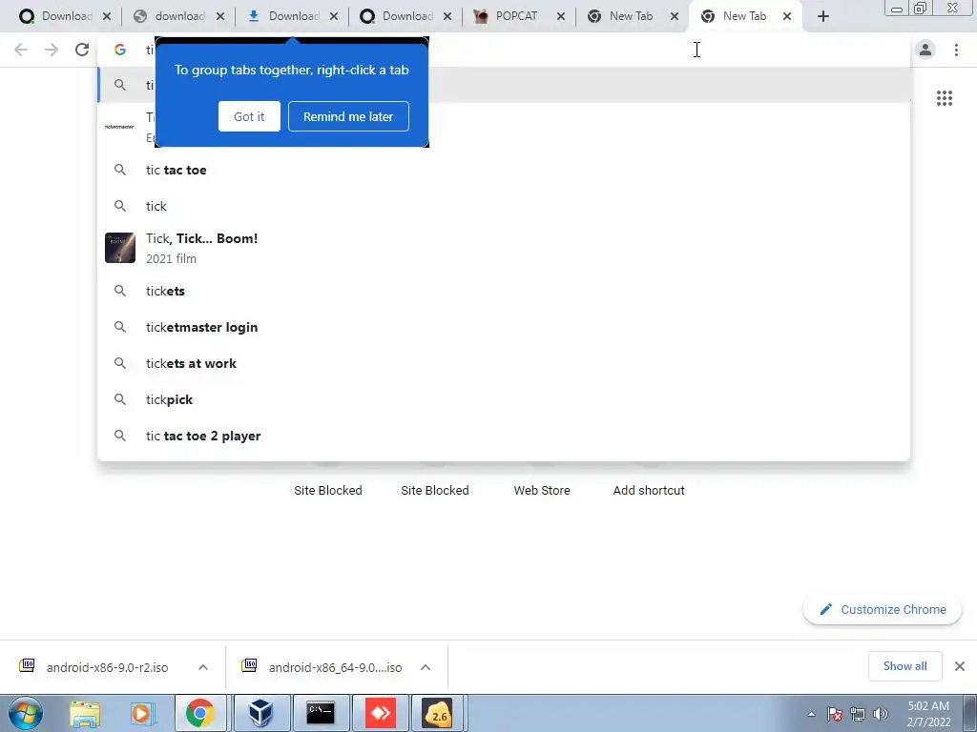The height and width of the screenshot is (732, 977).
Task: Click the ticketmaster logo suggestion
Action: pos(119,127)
